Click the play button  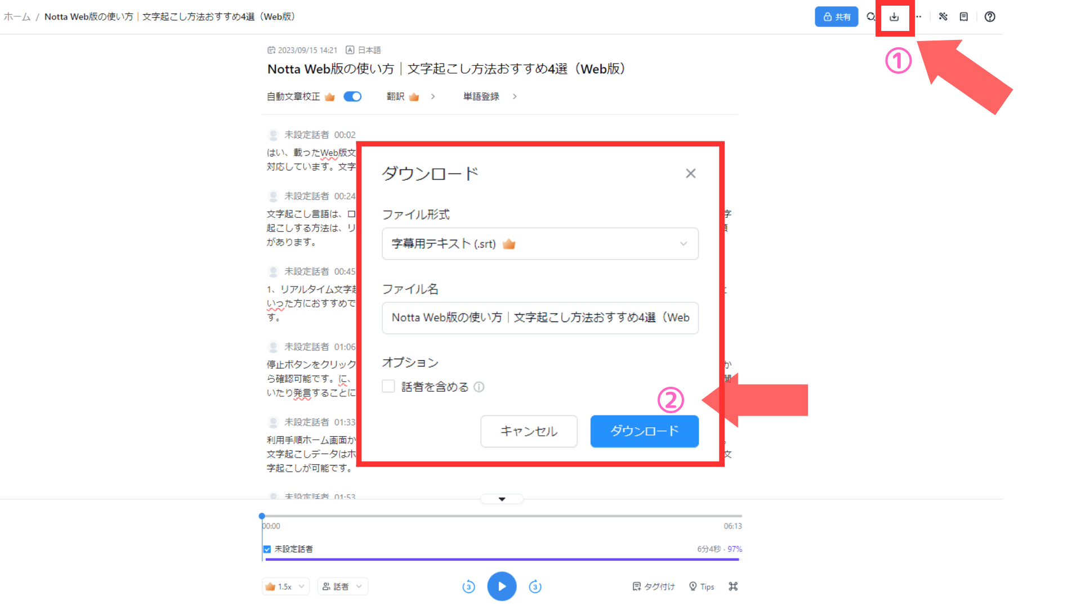[x=502, y=586]
